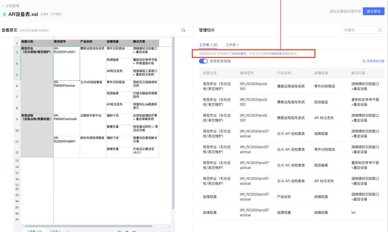The image size is (388, 232).
Task: Click the 管理切片 heading
Action: pos(207,30)
